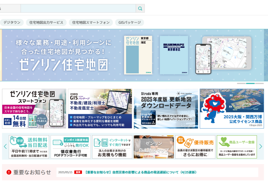Viewport: 268px width, 182px height.
Task: Open ゼンリン住宅地図 スマートフォン promo banner
Action: point(34,109)
